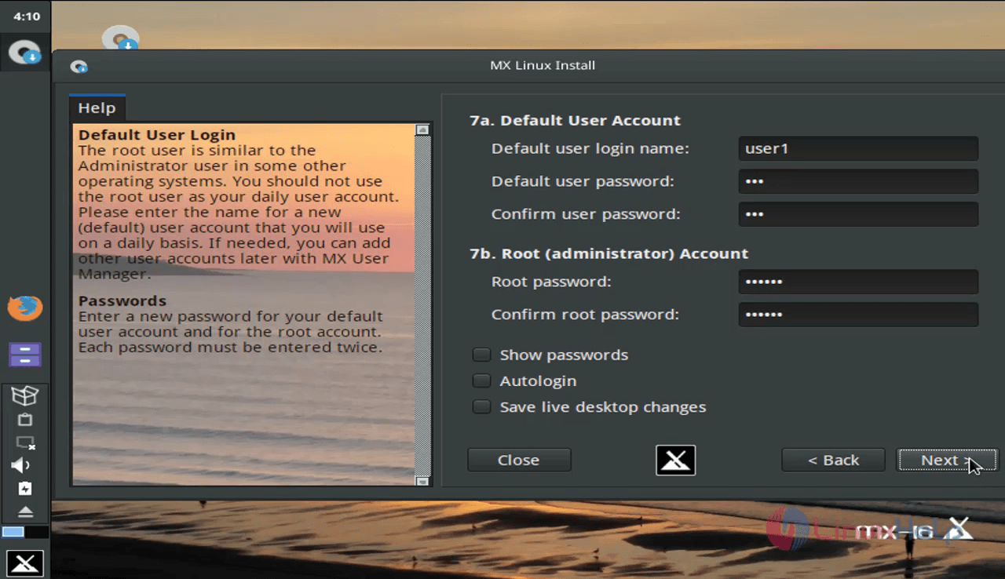Image resolution: width=1005 pixels, height=579 pixels.
Task: Click the Next button
Action: click(x=947, y=461)
